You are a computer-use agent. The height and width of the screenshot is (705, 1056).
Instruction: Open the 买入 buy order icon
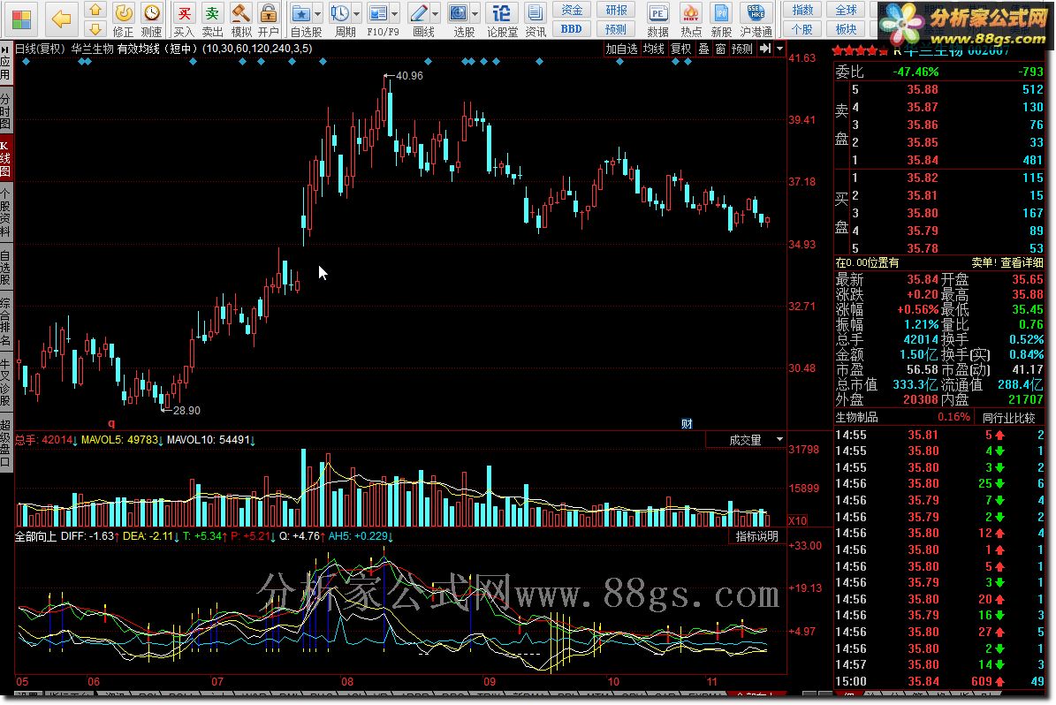coord(184,20)
